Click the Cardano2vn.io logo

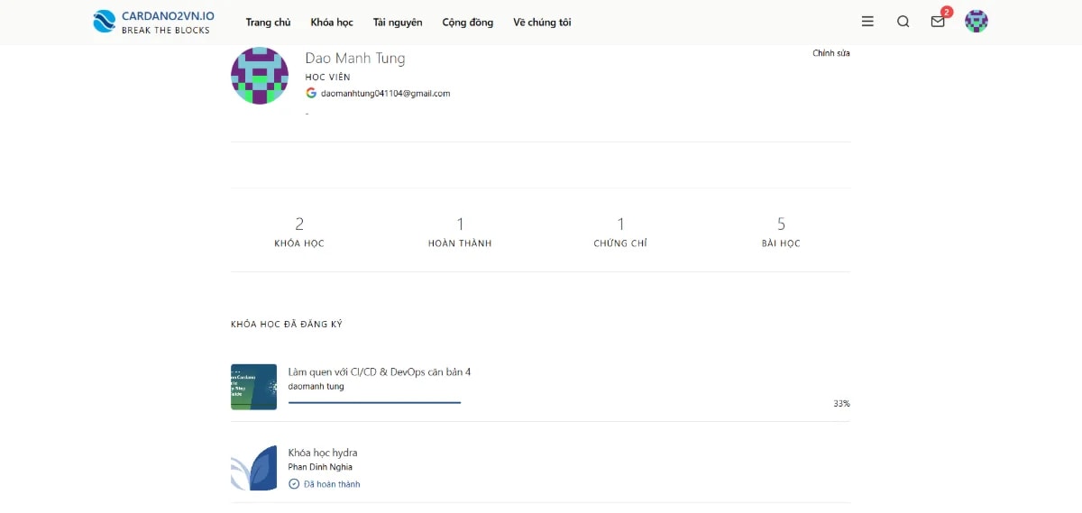[x=153, y=22]
